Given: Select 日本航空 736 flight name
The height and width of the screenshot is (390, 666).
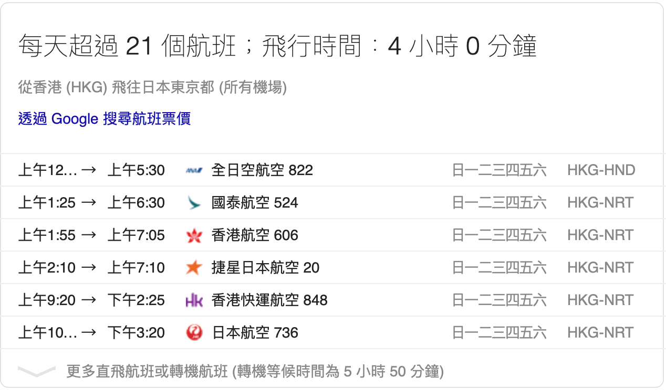Looking at the screenshot, I should click(x=254, y=333).
